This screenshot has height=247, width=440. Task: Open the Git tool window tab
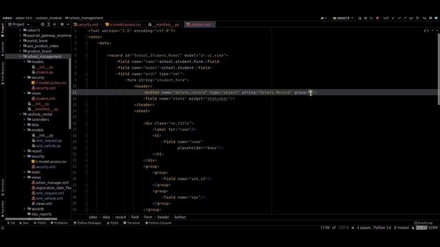point(11,223)
